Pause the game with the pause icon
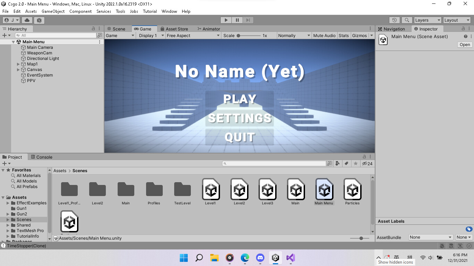 click(x=237, y=20)
